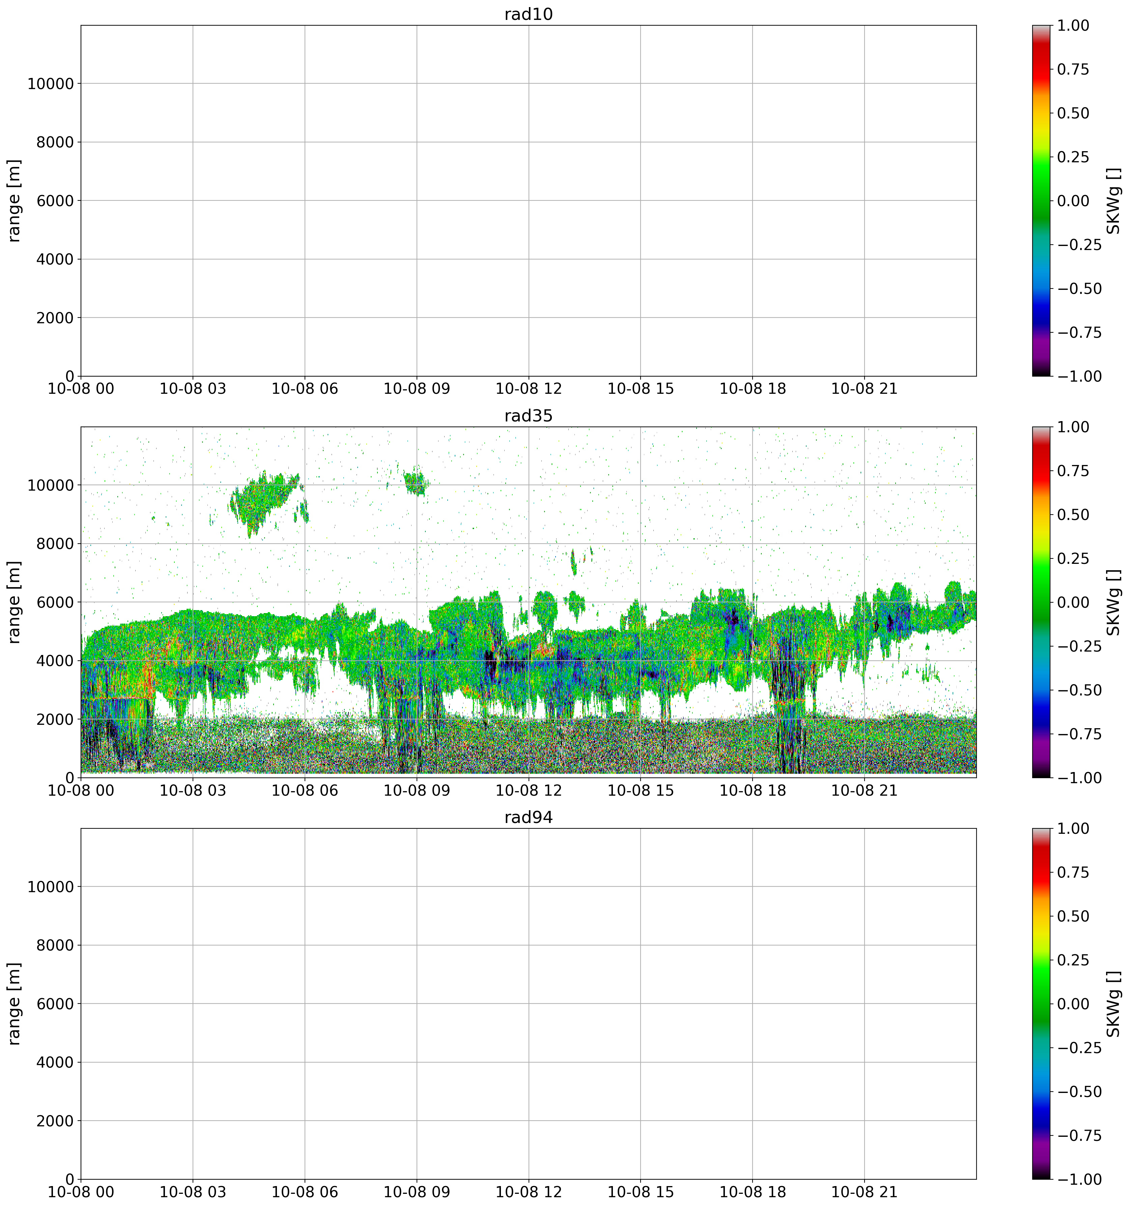Click the rad35 x-axis label 10-08 21
Screen dimensions: 1129x1207
pos(864,791)
